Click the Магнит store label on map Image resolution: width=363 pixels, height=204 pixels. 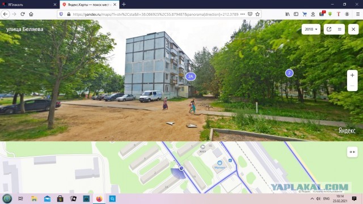coord(220,167)
